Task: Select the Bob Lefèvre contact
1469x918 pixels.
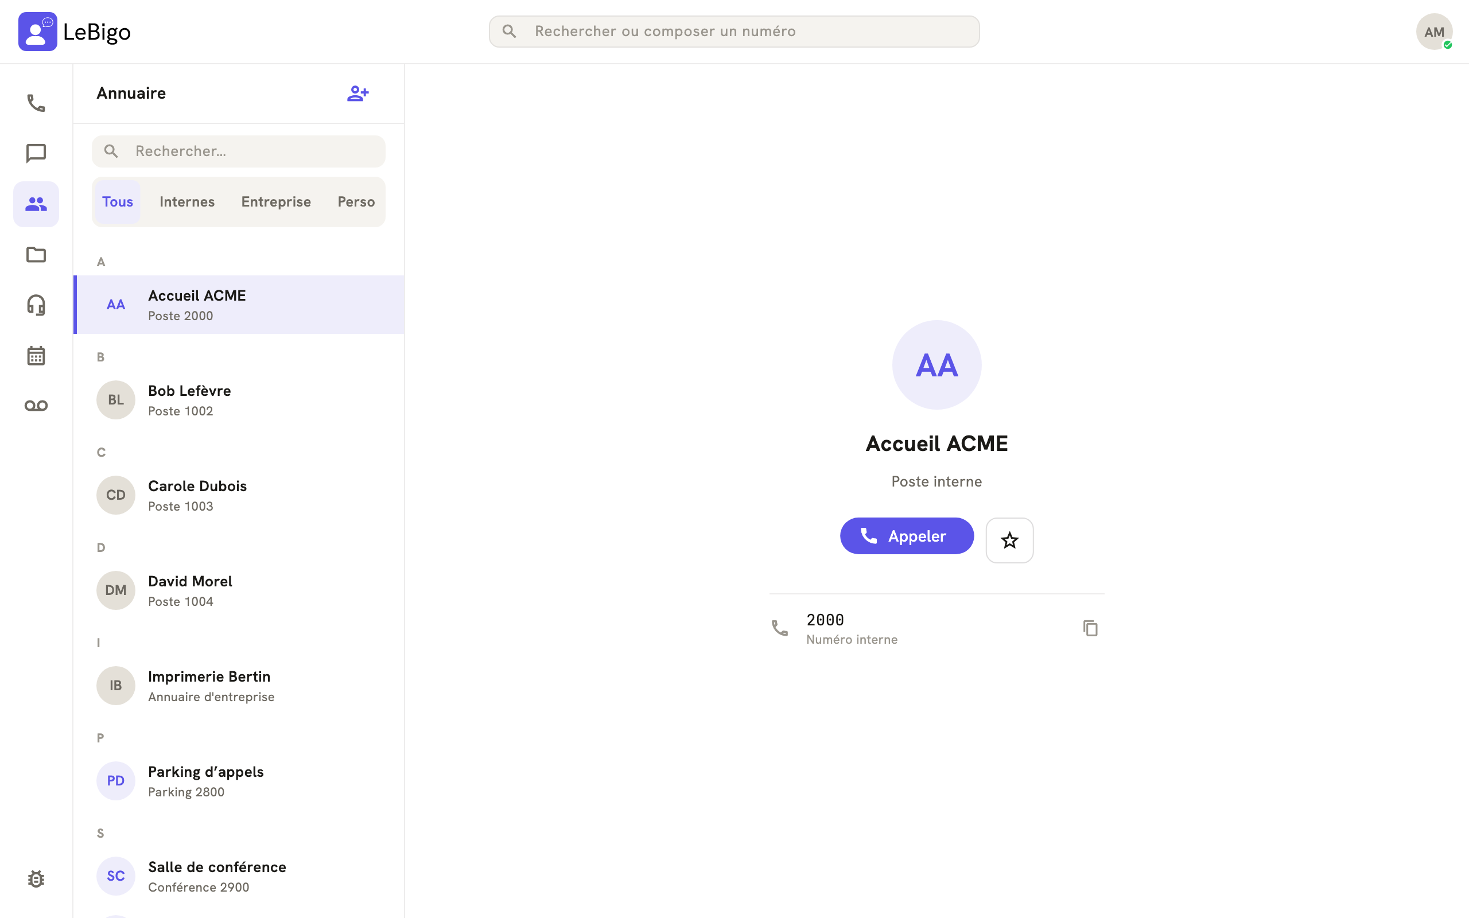Action: (x=239, y=400)
